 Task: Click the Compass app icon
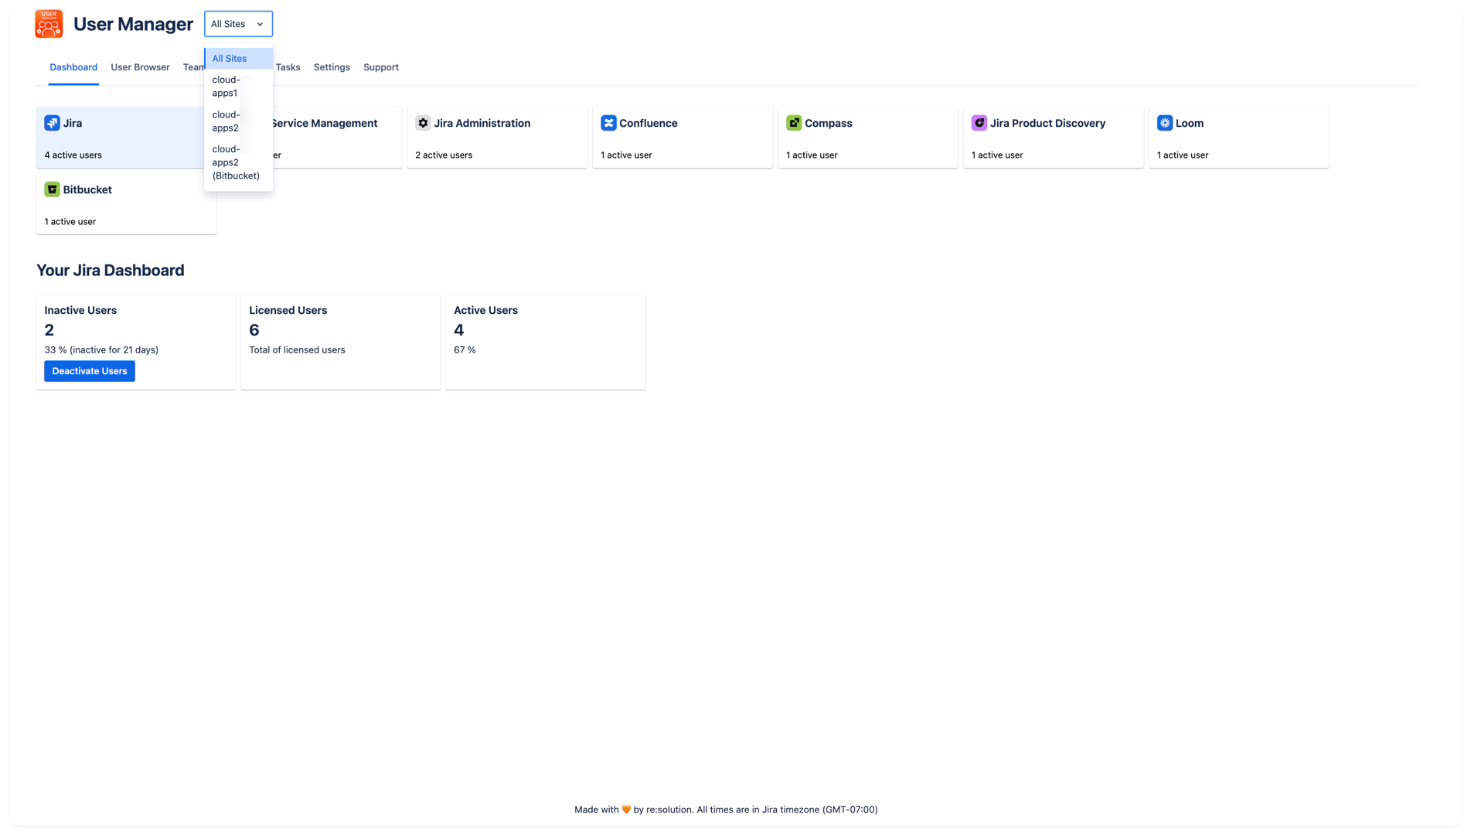(x=794, y=122)
